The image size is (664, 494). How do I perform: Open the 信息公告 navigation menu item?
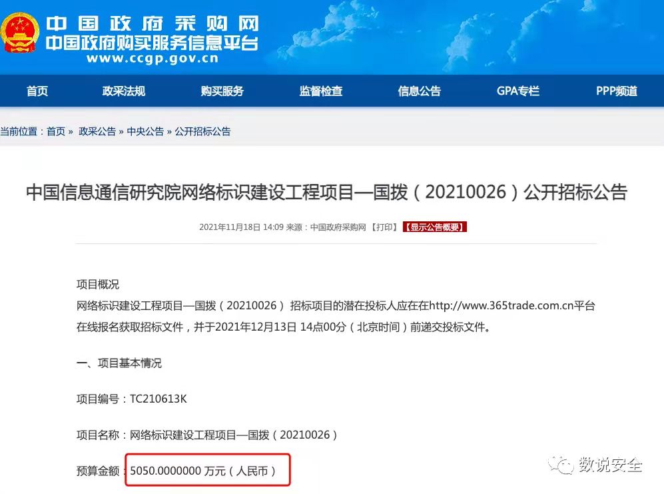click(x=419, y=91)
